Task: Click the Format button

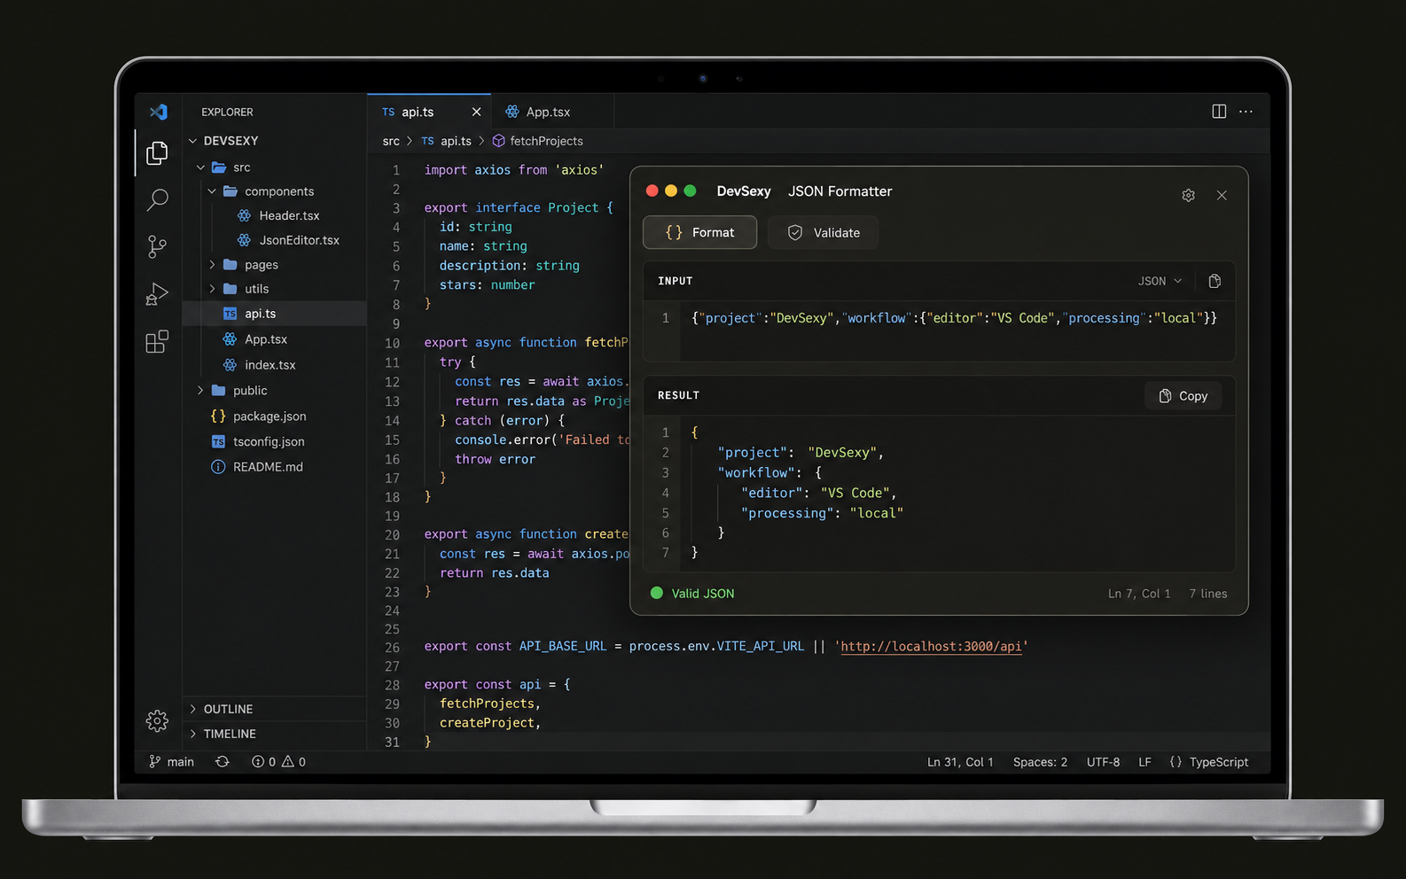Action: (699, 232)
